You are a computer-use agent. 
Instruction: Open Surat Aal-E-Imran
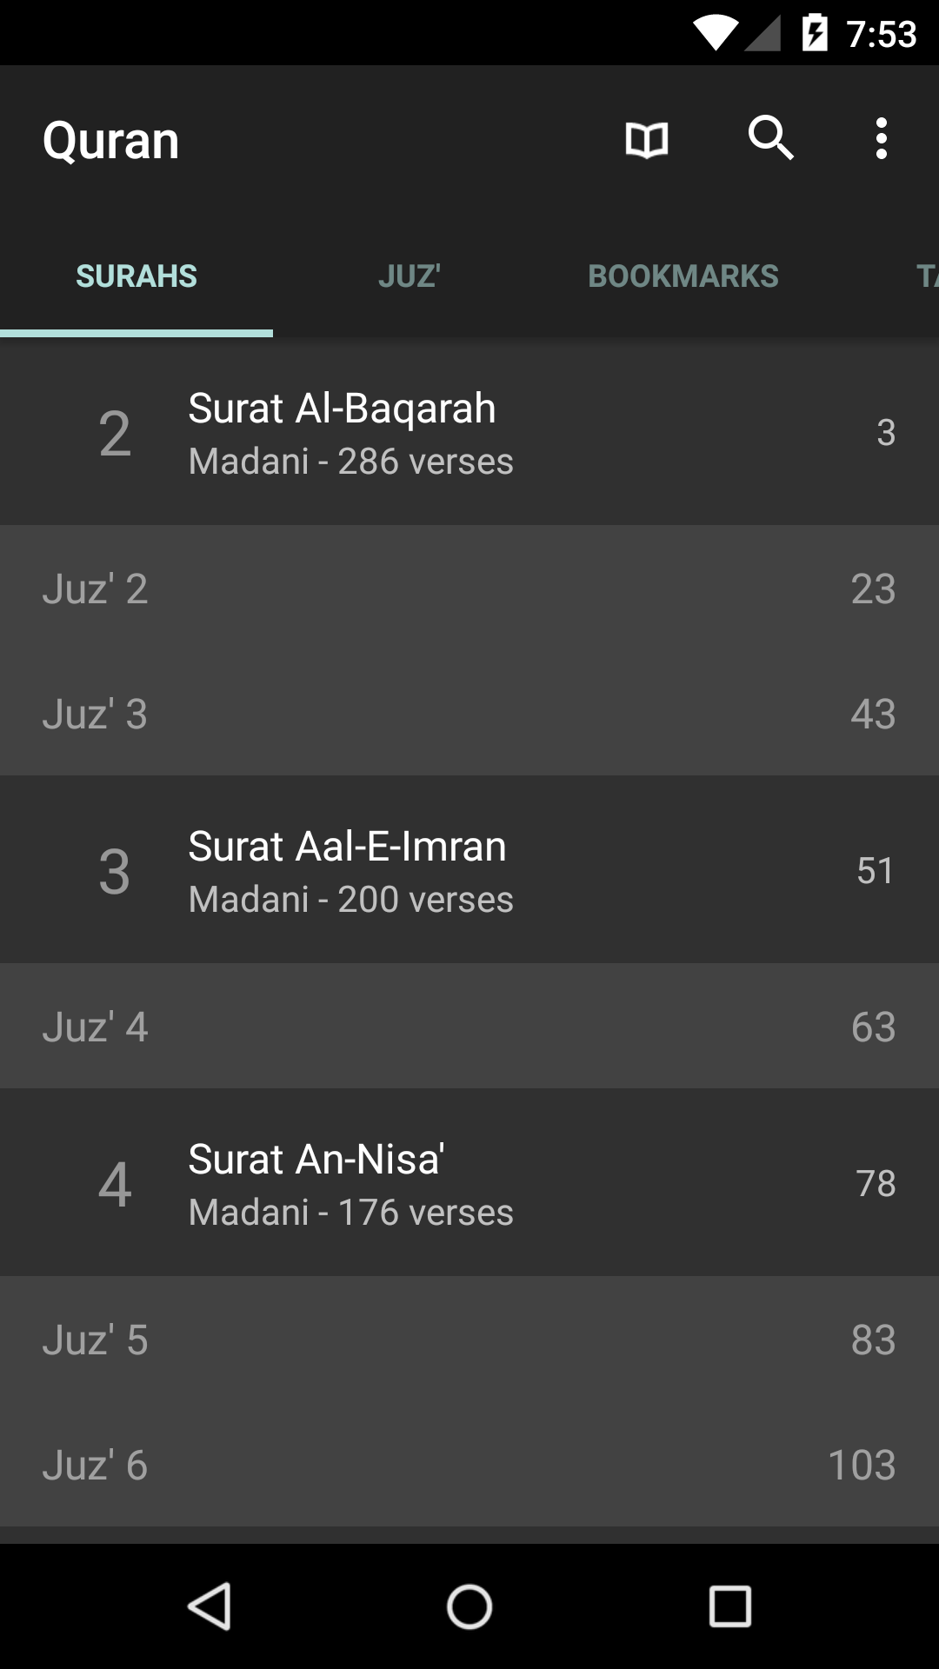point(469,870)
